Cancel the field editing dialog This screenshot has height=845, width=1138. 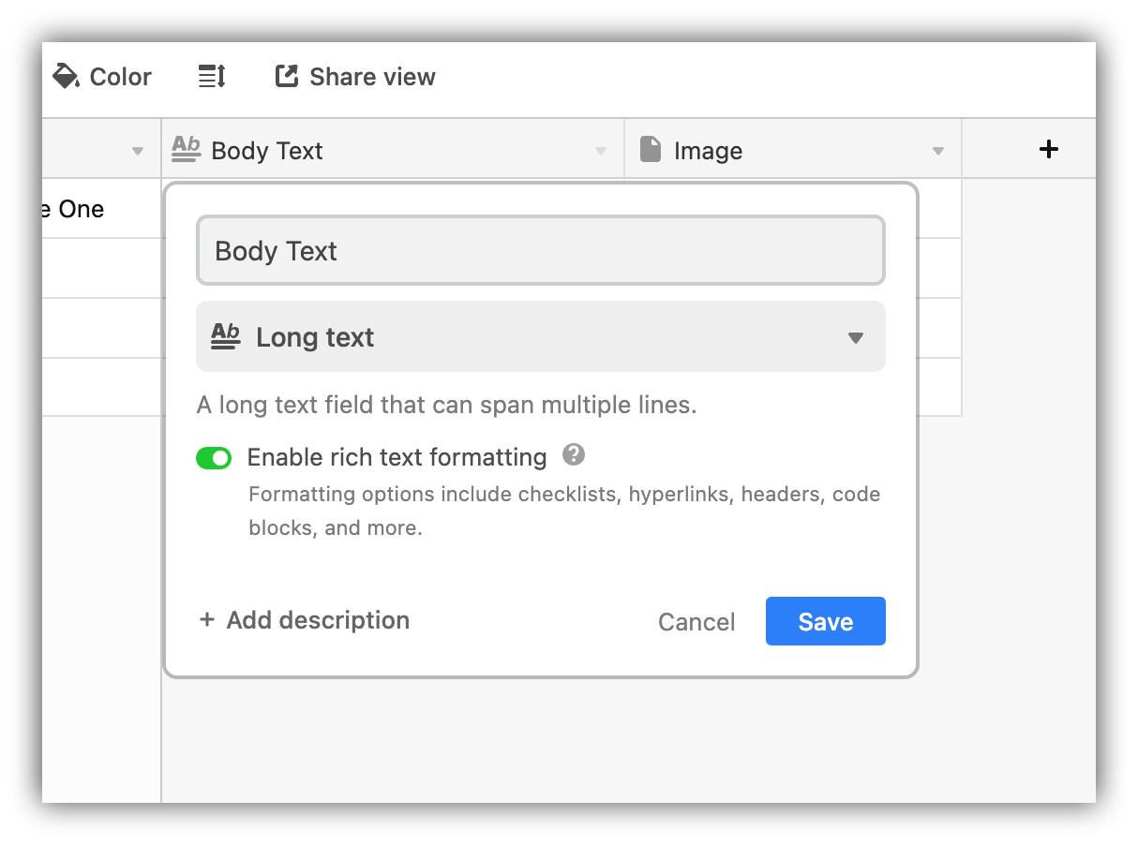click(696, 621)
